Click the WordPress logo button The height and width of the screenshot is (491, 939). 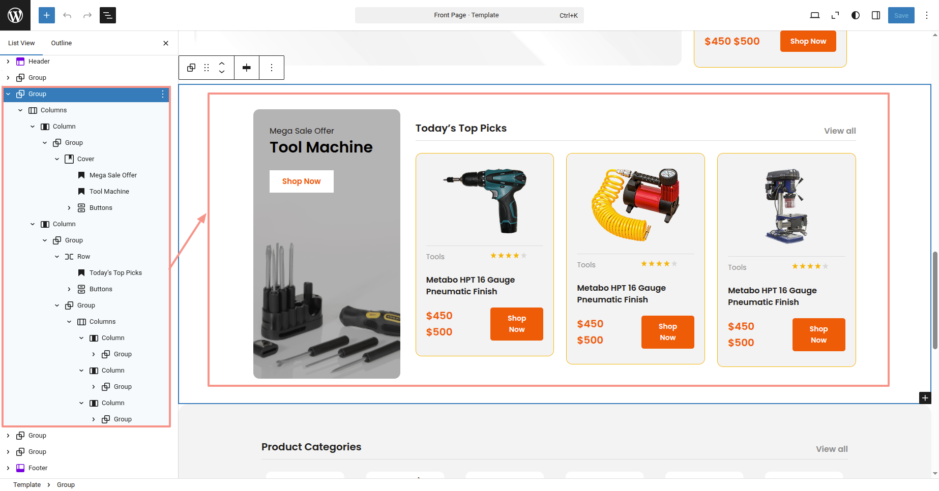pyautogui.click(x=15, y=15)
